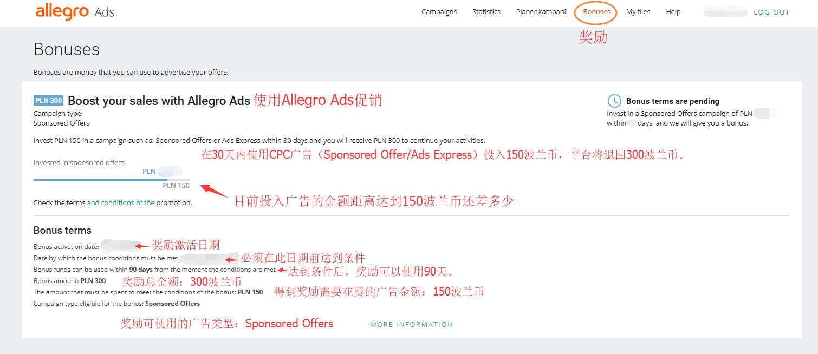Open the terms and conditions link
Screen dimensions: 818x354
(x=121, y=203)
